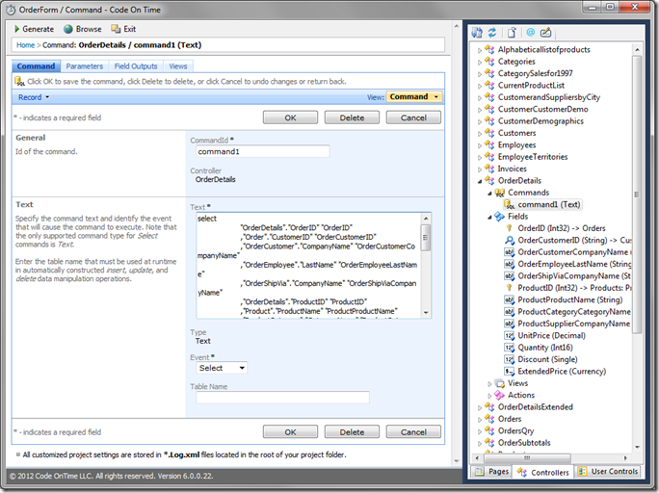
Task: Collapse the Commands tree node
Action: 489,194
